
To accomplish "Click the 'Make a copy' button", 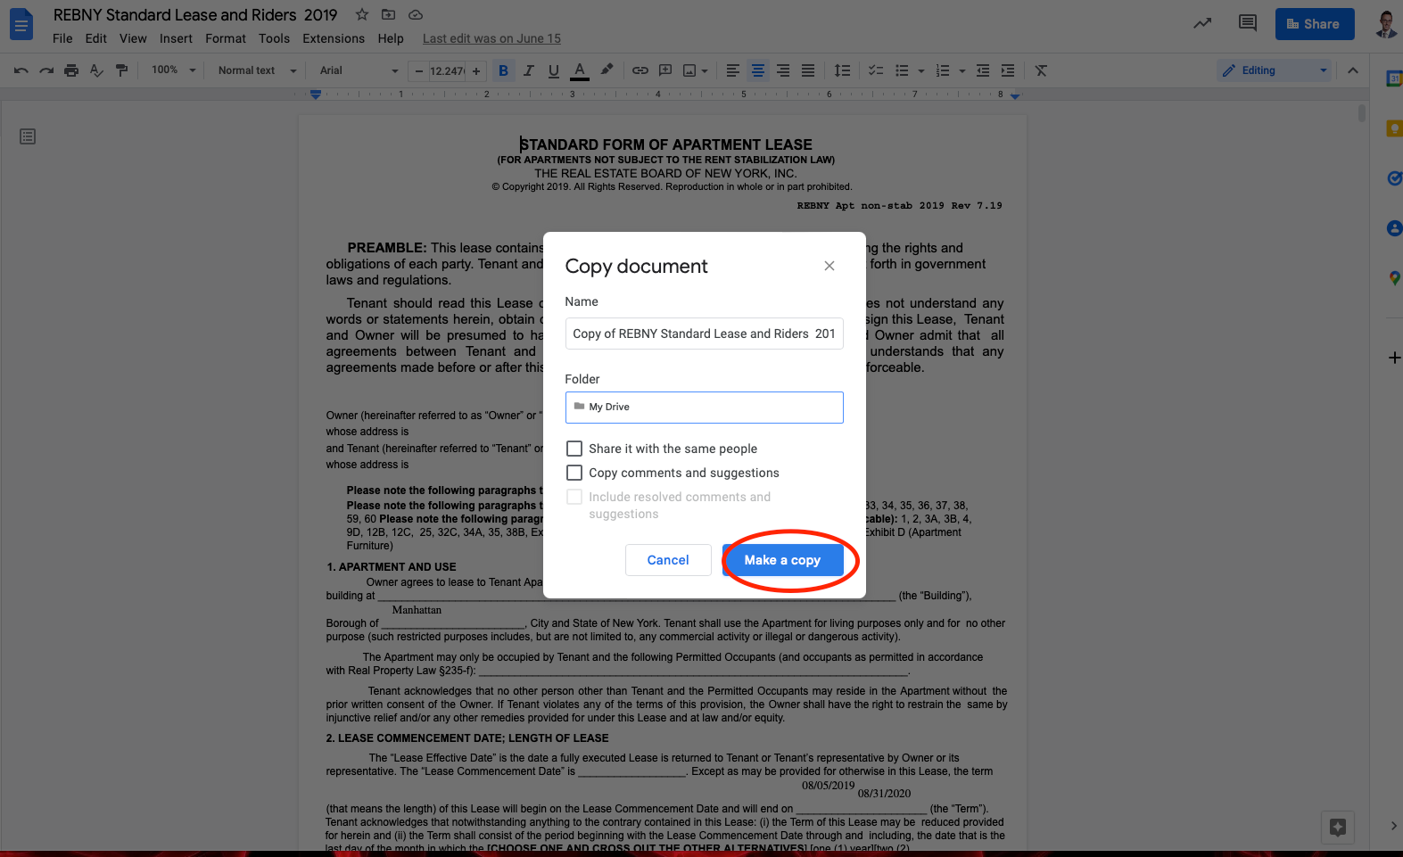I will coord(782,560).
